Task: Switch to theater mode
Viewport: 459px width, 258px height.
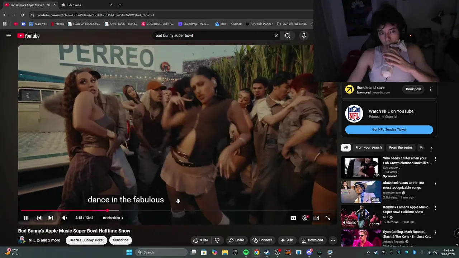Action: click(316, 218)
